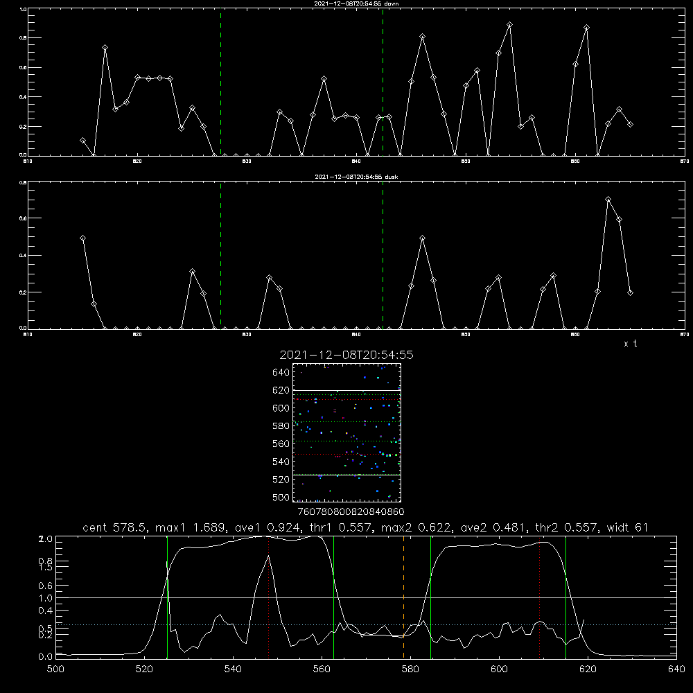Click the upper red dotted line in scatter panel

(x=347, y=400)
